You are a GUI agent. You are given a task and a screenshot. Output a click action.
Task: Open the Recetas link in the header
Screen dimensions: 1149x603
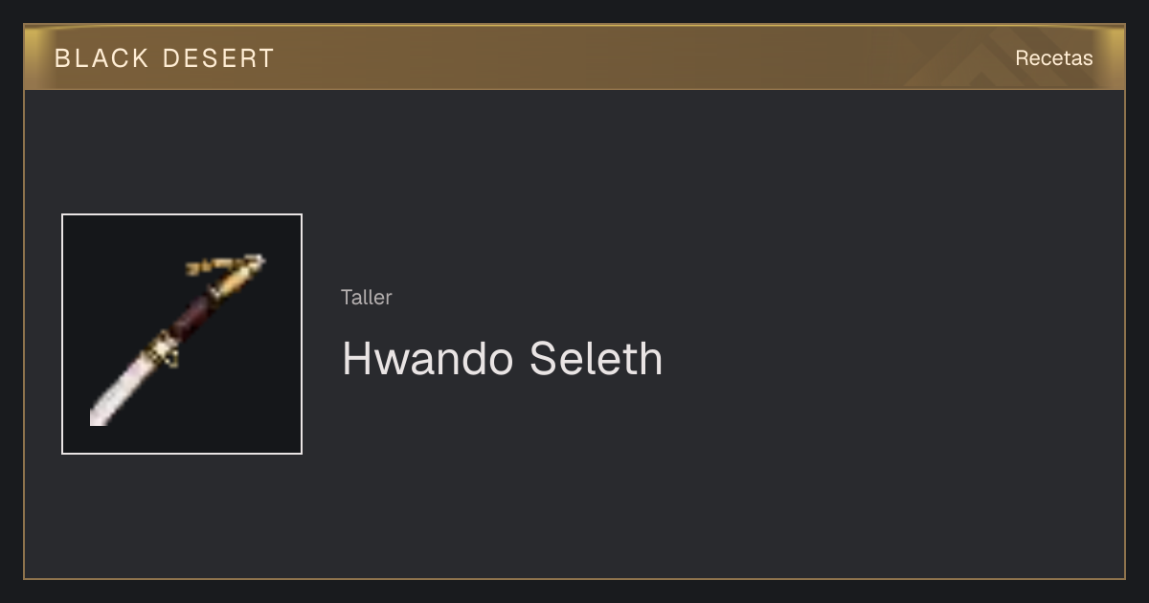pos(1053,57)
